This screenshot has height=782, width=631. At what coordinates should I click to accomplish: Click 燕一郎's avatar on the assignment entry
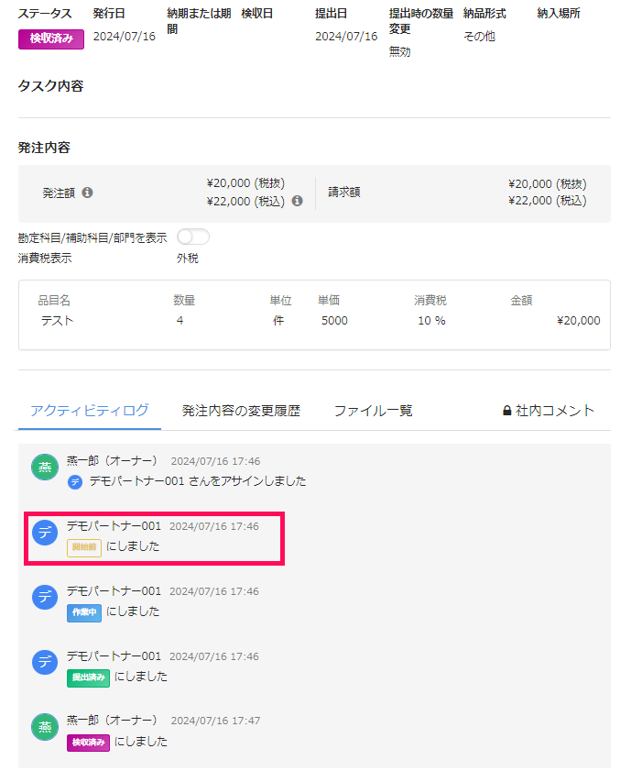(x=44, y=467)
